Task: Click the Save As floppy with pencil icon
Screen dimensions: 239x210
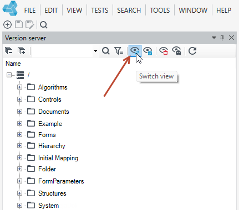Action: 30,25
